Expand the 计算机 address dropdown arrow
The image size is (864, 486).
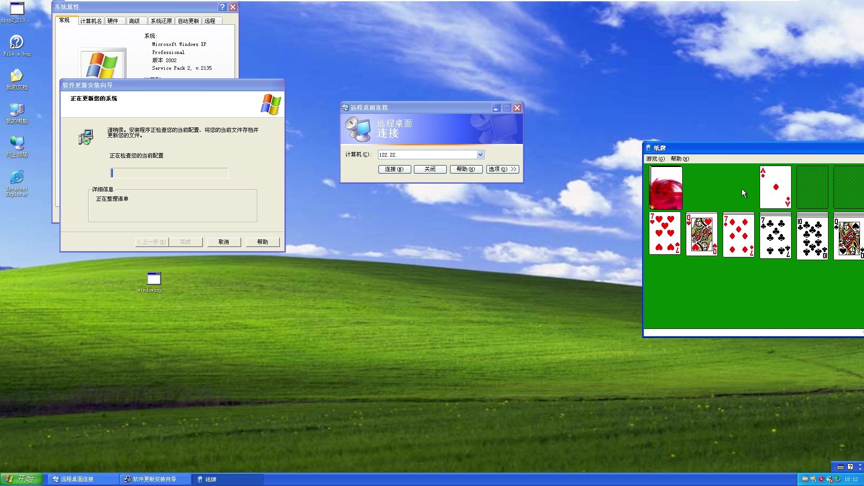point(480,155)
